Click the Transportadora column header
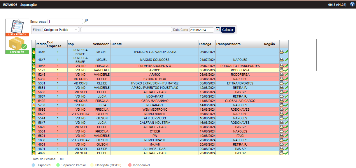The width and height of the screenshot is (356, 168). pos(228,44)
